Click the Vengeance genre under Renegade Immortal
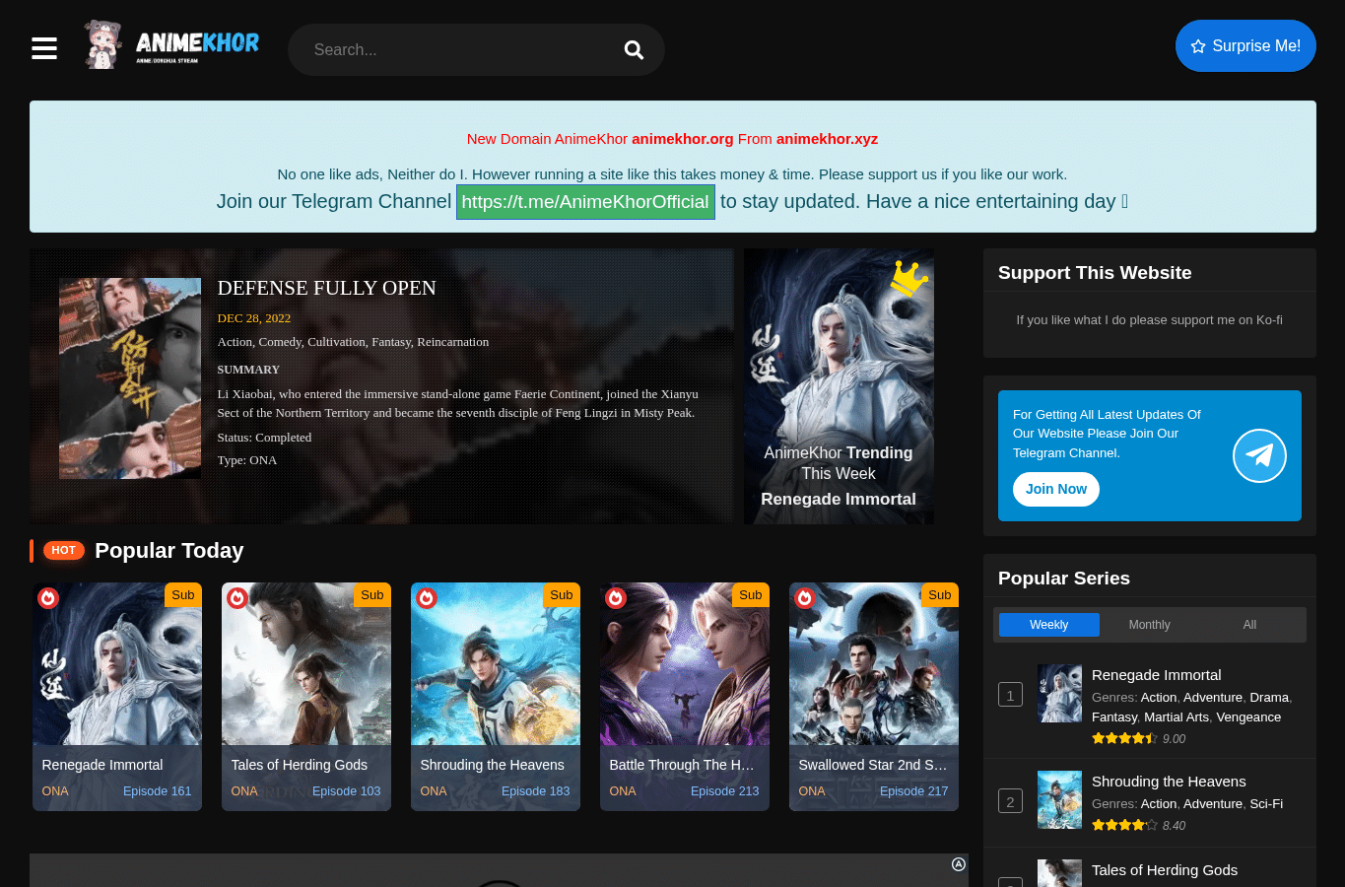Viewport: 1345px width, 887px height. point(1248,717)
